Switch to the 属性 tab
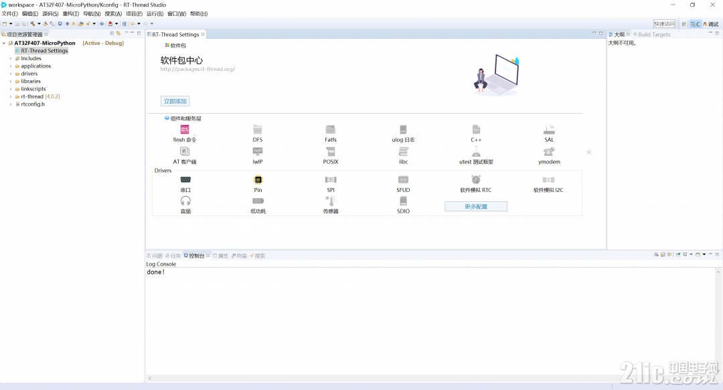This screenshot has height=390, width=723. [220, 256]
